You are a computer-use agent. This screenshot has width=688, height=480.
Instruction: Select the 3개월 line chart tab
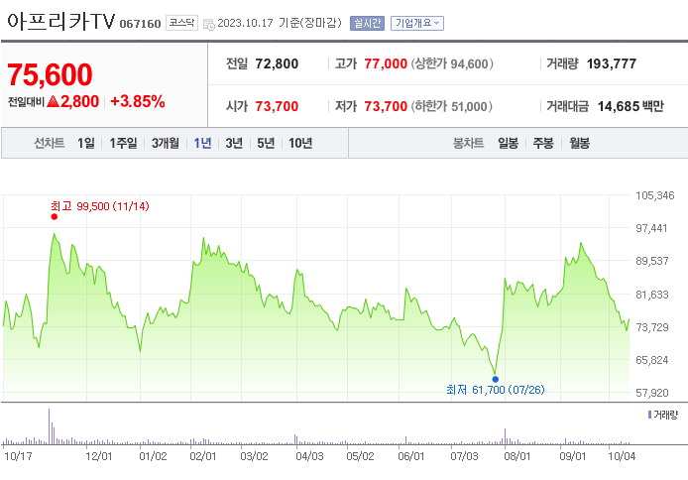(x=166, y=143)
